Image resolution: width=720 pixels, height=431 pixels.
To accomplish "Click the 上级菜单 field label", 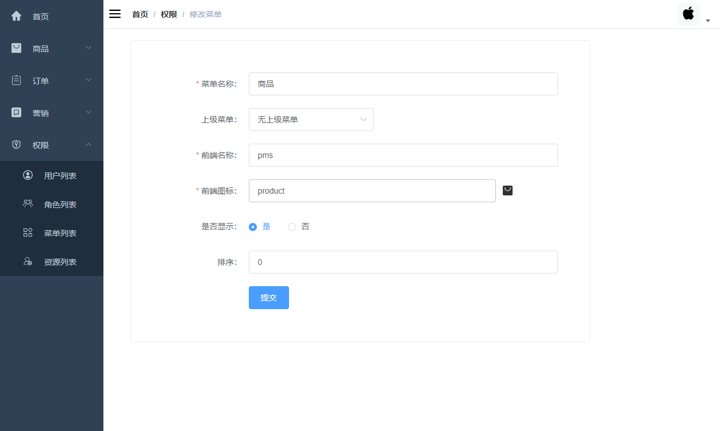I will (x=219, y=120).
